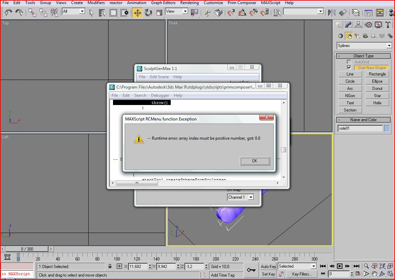
Task: Switch to the Motion command panel
Action: pos(368,25)
